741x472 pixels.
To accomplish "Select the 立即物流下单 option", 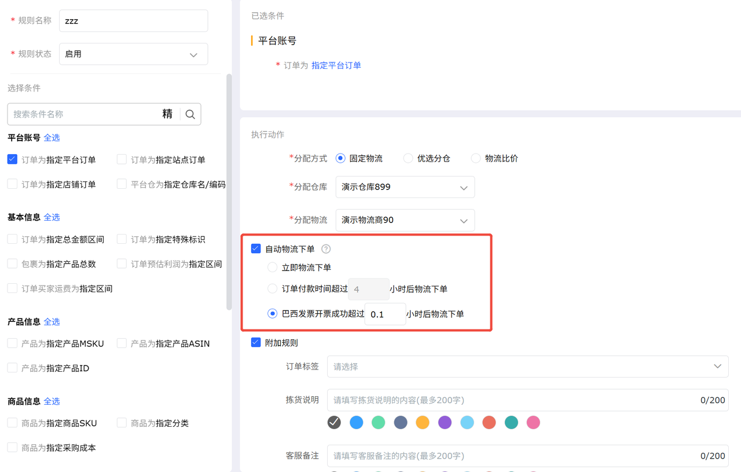I will pyautogui.click(x=272, y=267).
